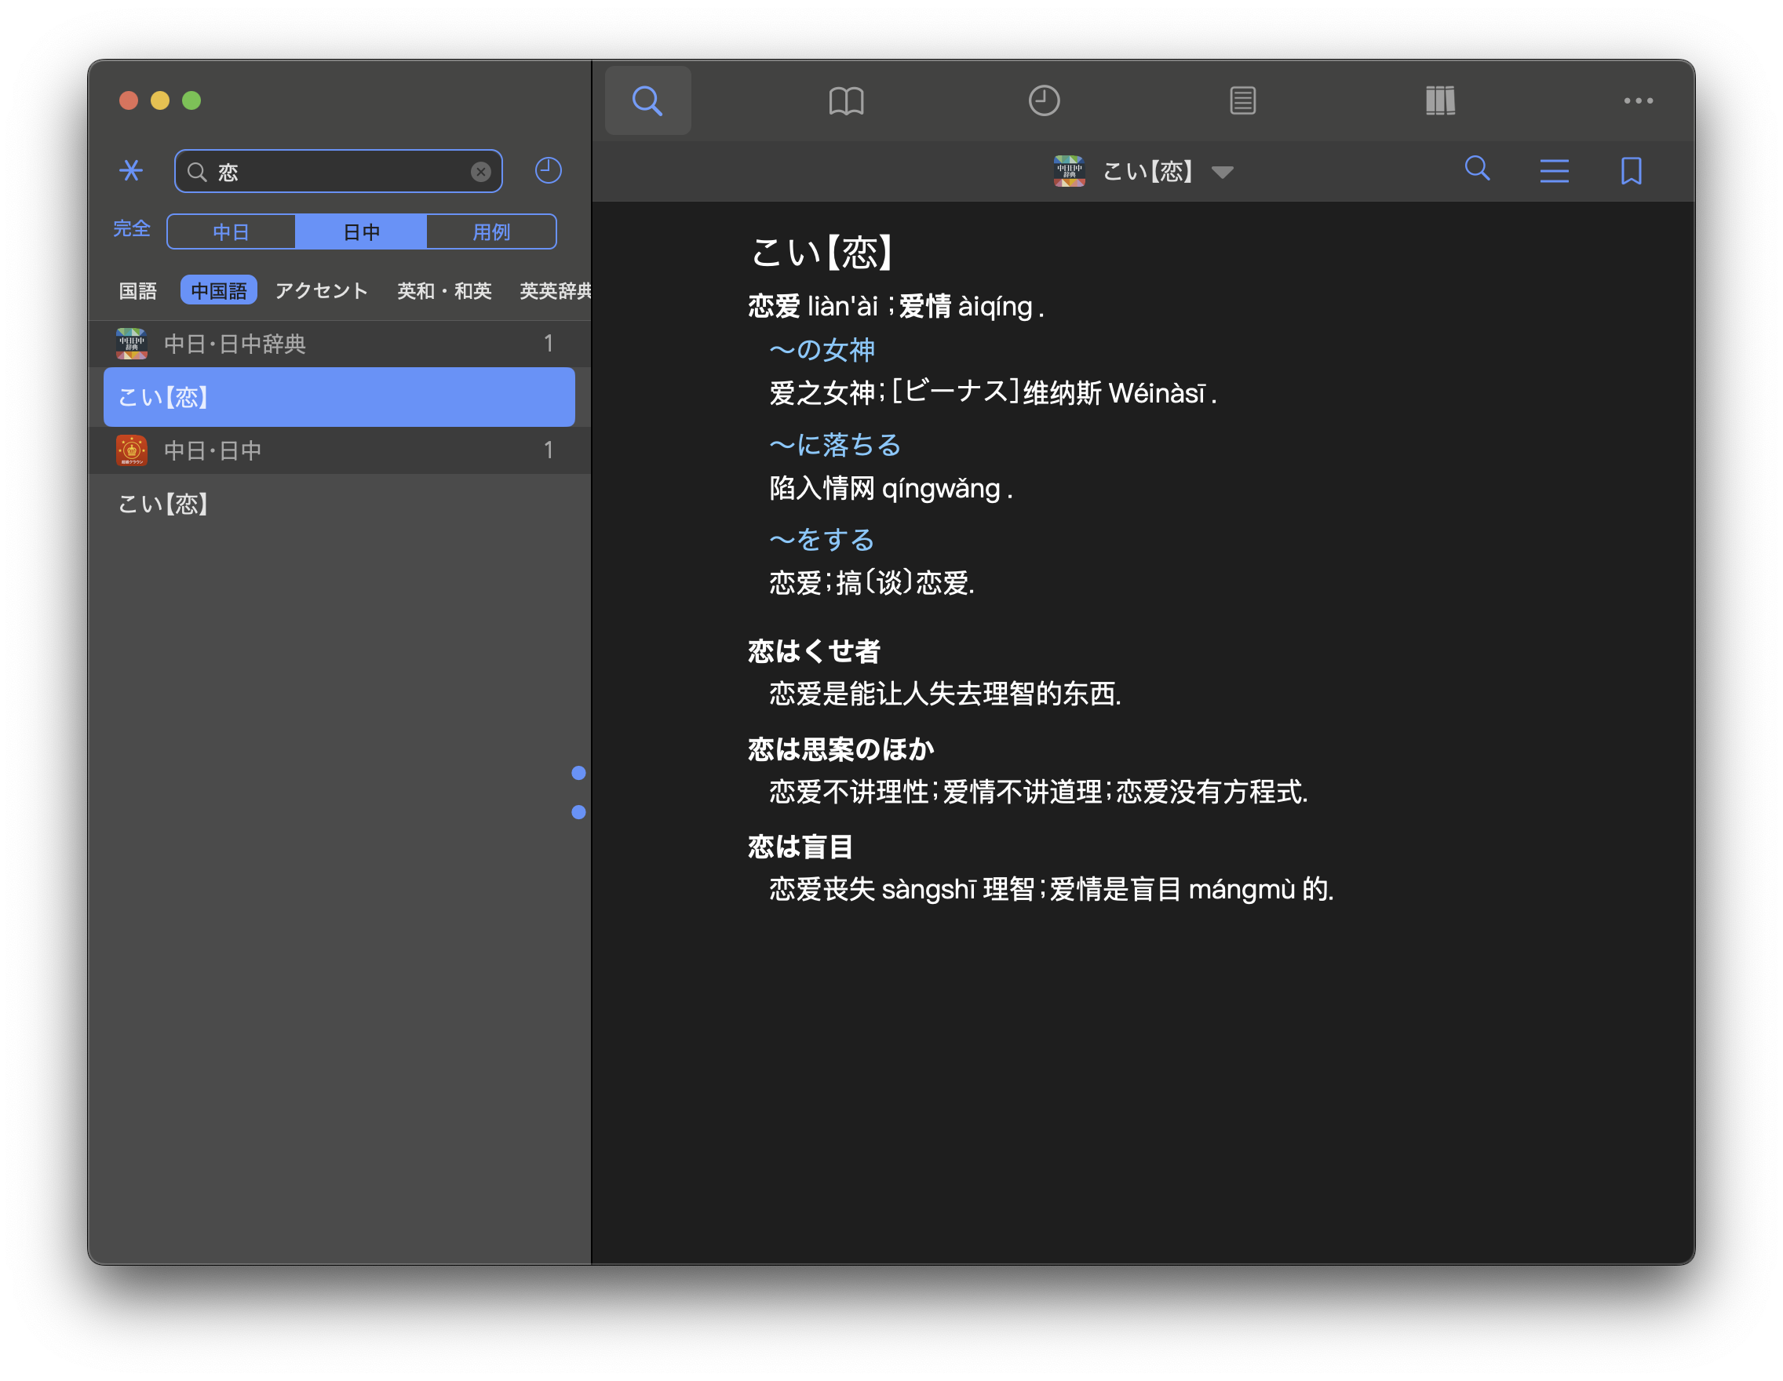Viewport: 1783px width, 1381px height.
Task: Select the 日中 segment
Action: coord(361,231)
